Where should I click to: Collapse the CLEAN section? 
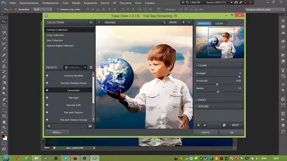point(219,65)
